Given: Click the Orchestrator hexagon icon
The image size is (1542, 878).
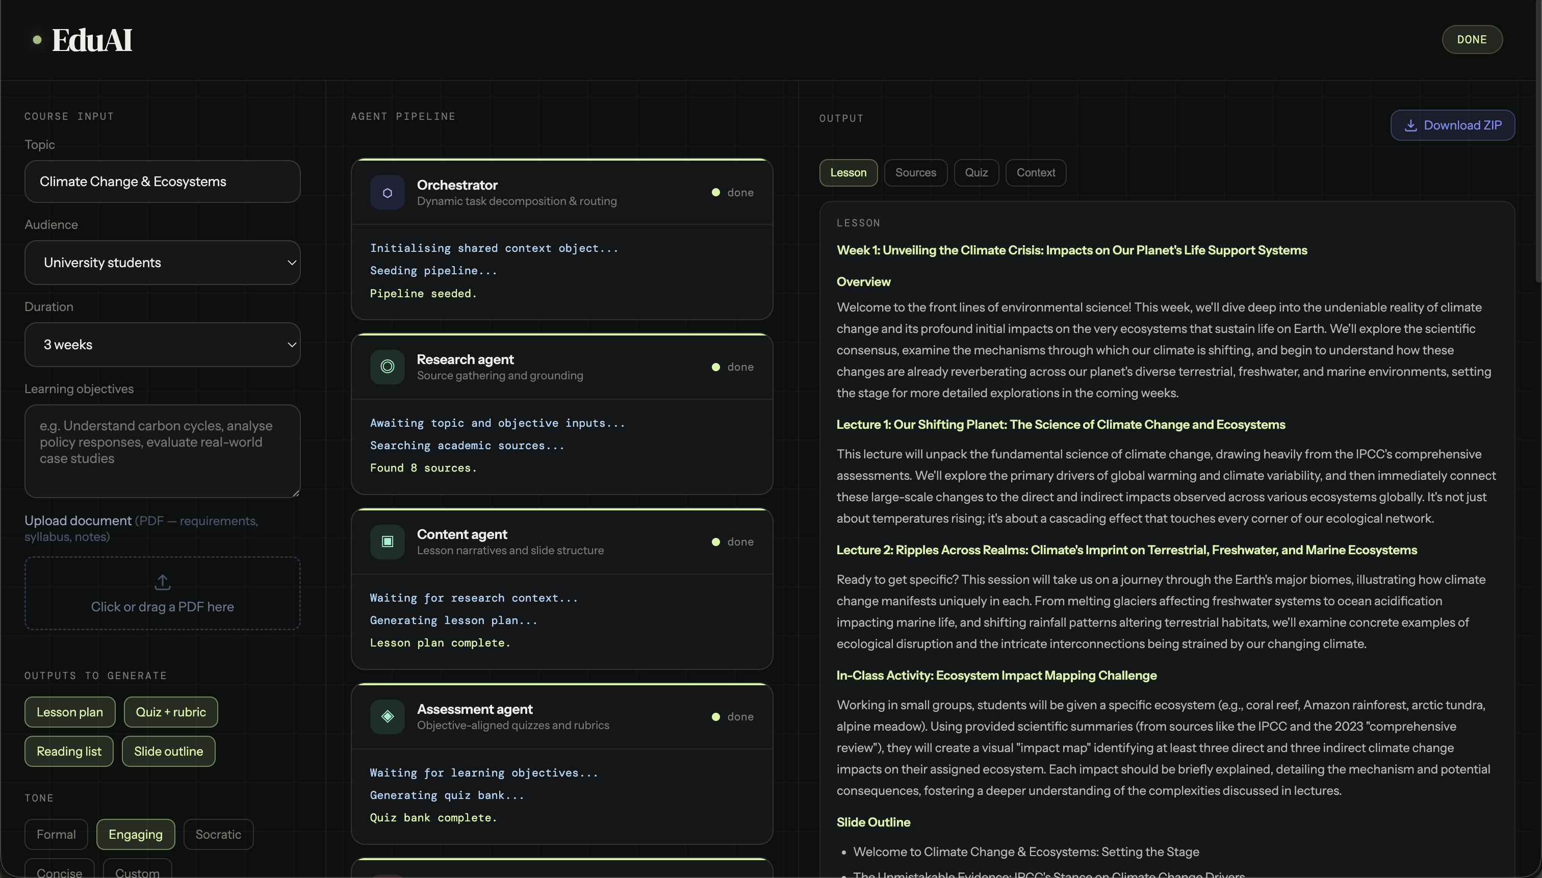Looking at the screenshot, I should [x=387, y=192].
